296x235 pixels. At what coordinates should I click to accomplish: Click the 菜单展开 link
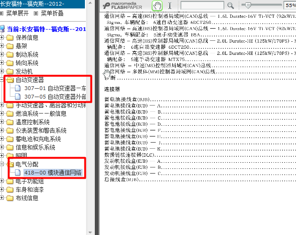17,14
